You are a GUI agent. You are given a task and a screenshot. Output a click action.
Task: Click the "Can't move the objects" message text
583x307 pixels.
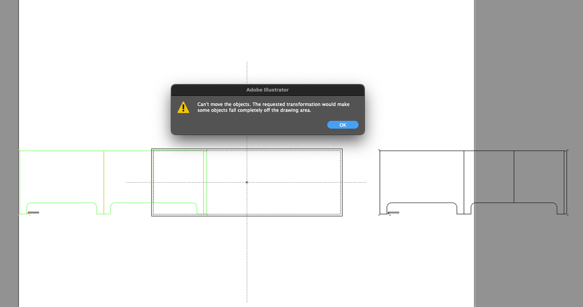coord(273,107)
